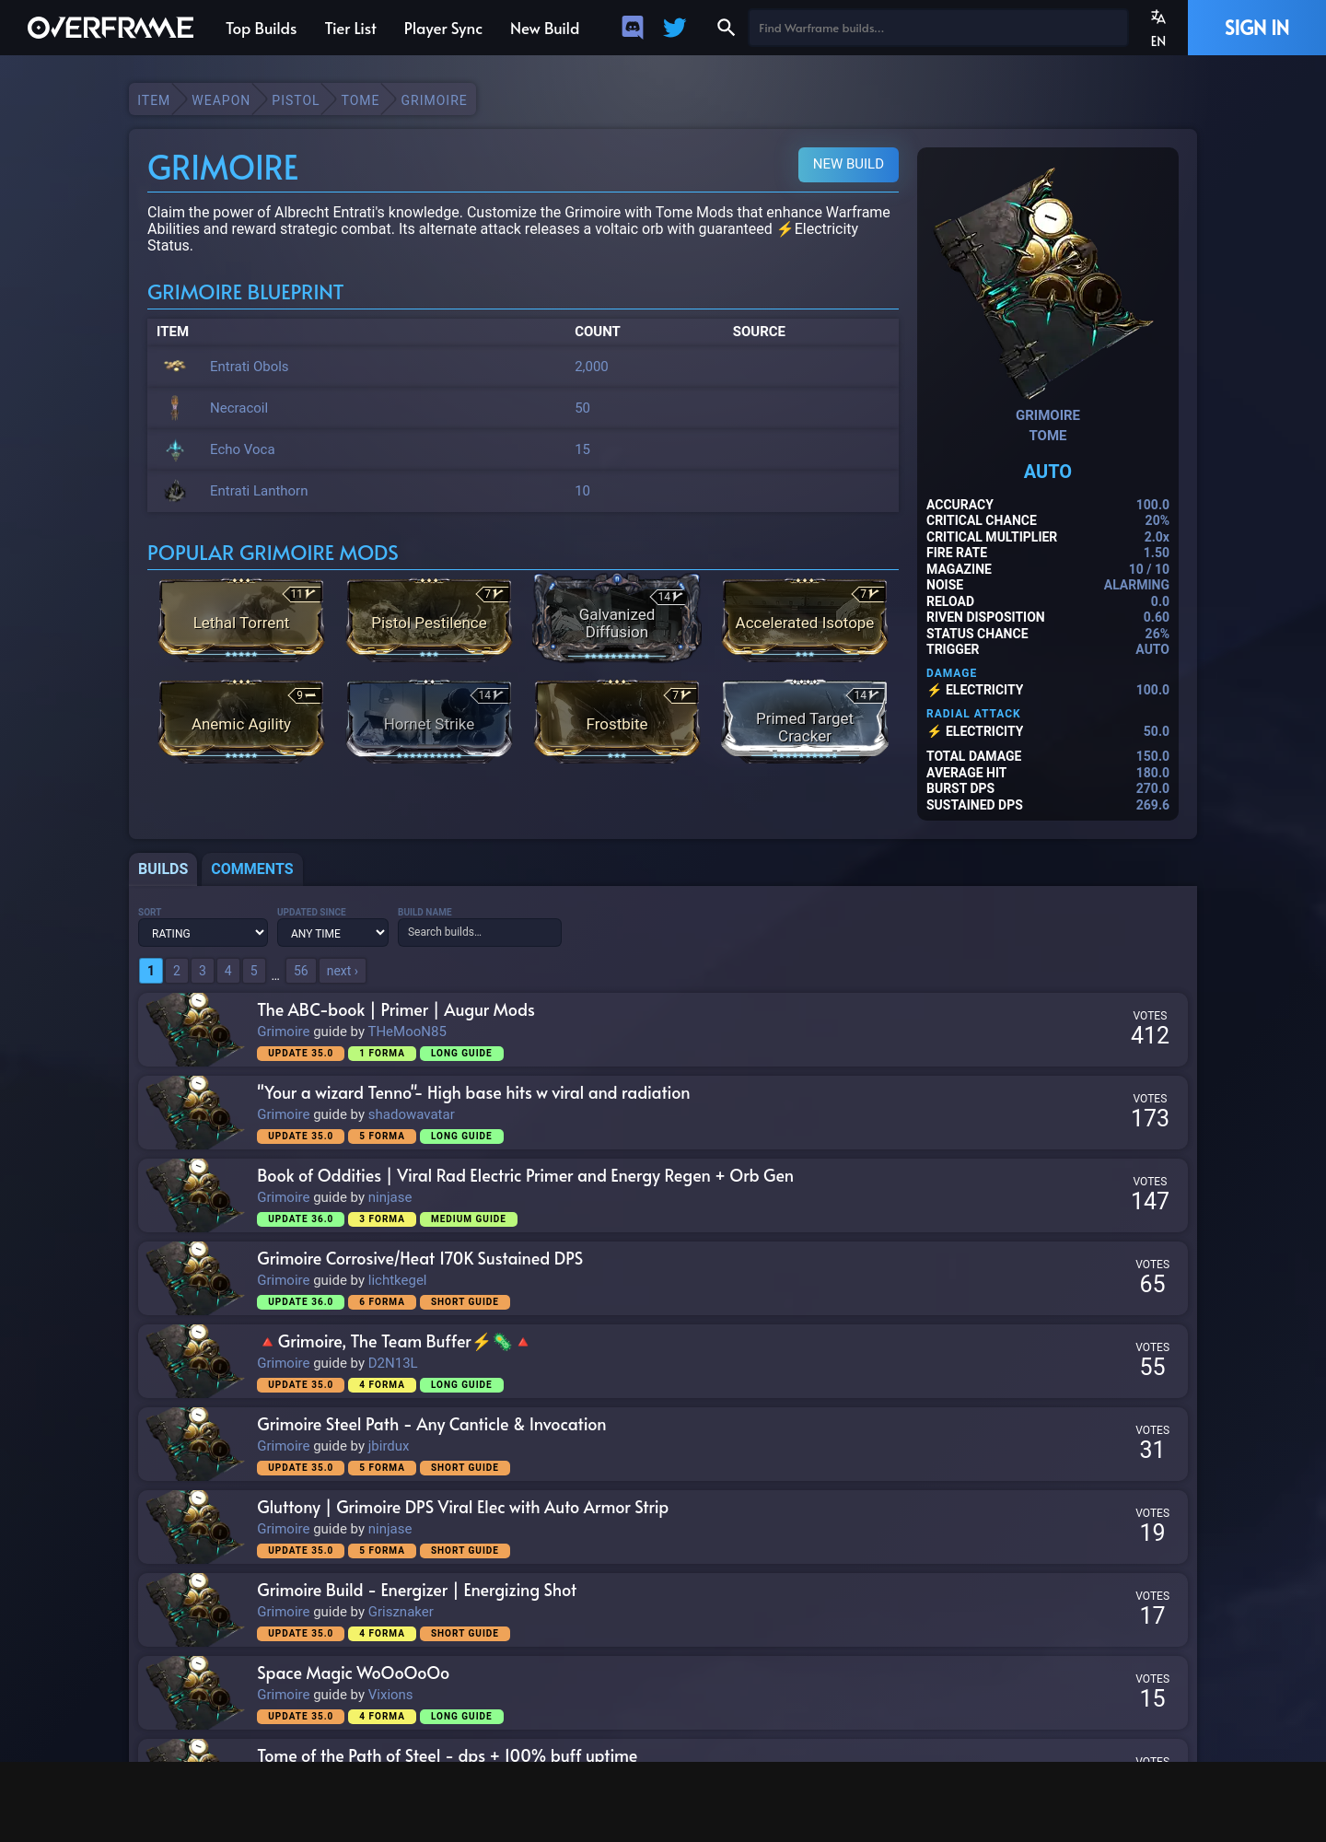Open the Accelerated Isotope mod card
Viewport: 1326px width, 1842px height.
click(x=805, y=619)
